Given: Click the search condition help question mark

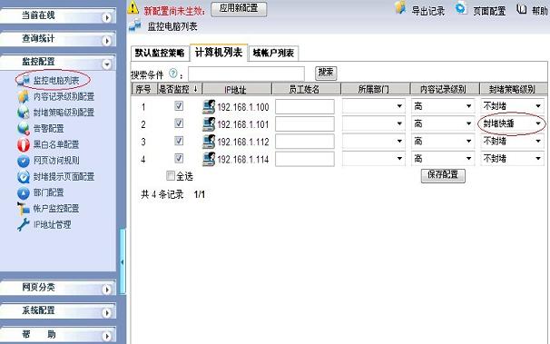Looking at the screenshot, I should [173, 74].
